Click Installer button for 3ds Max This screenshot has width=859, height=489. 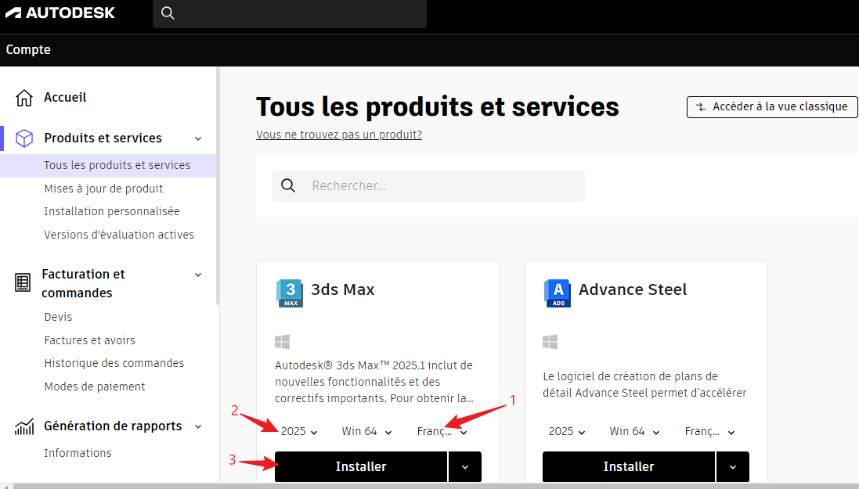tap(361, 466)
